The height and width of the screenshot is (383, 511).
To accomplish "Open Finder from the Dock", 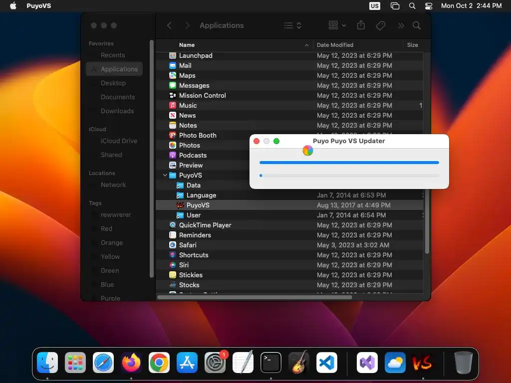I will pos(47,363).
